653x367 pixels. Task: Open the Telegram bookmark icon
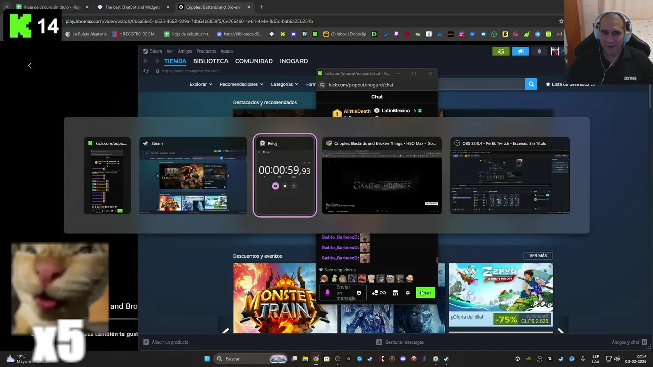[538, 34]
